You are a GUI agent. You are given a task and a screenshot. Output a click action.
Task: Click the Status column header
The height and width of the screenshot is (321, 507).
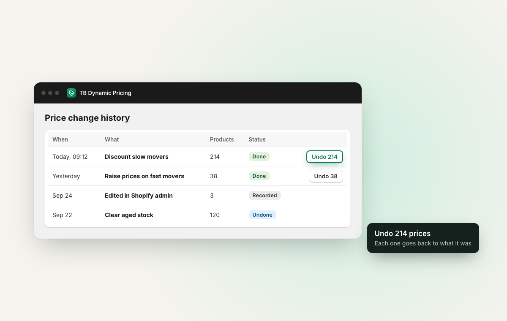click(257, 139)
